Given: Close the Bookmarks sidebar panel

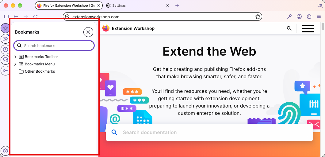Looking at the screenshot, I should point(88,32).
